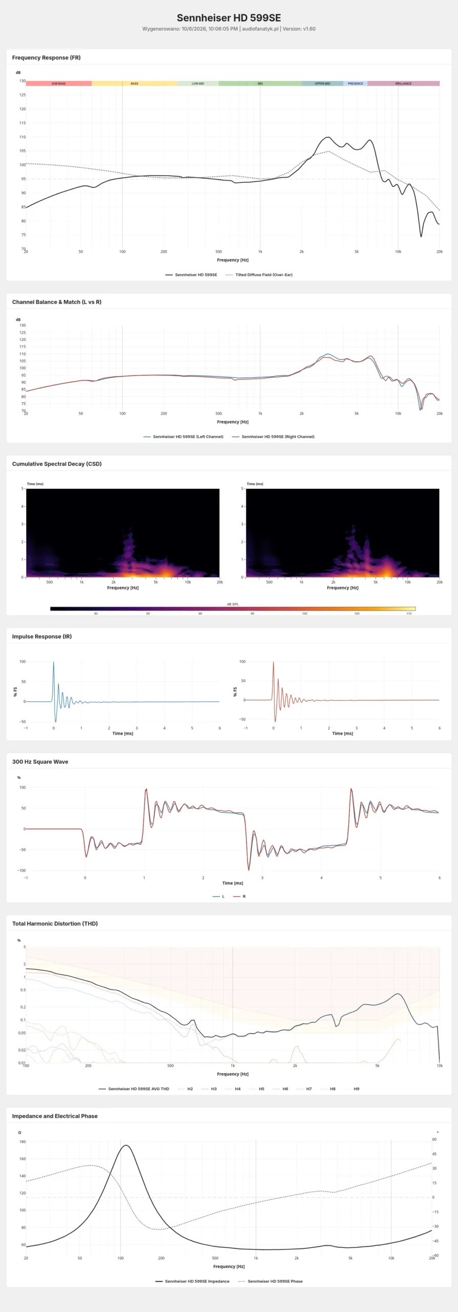The width and height of the screenshot is (458, 1312).
Task: Click the LOW-MID band strip
Action: [x=198, y=83]
